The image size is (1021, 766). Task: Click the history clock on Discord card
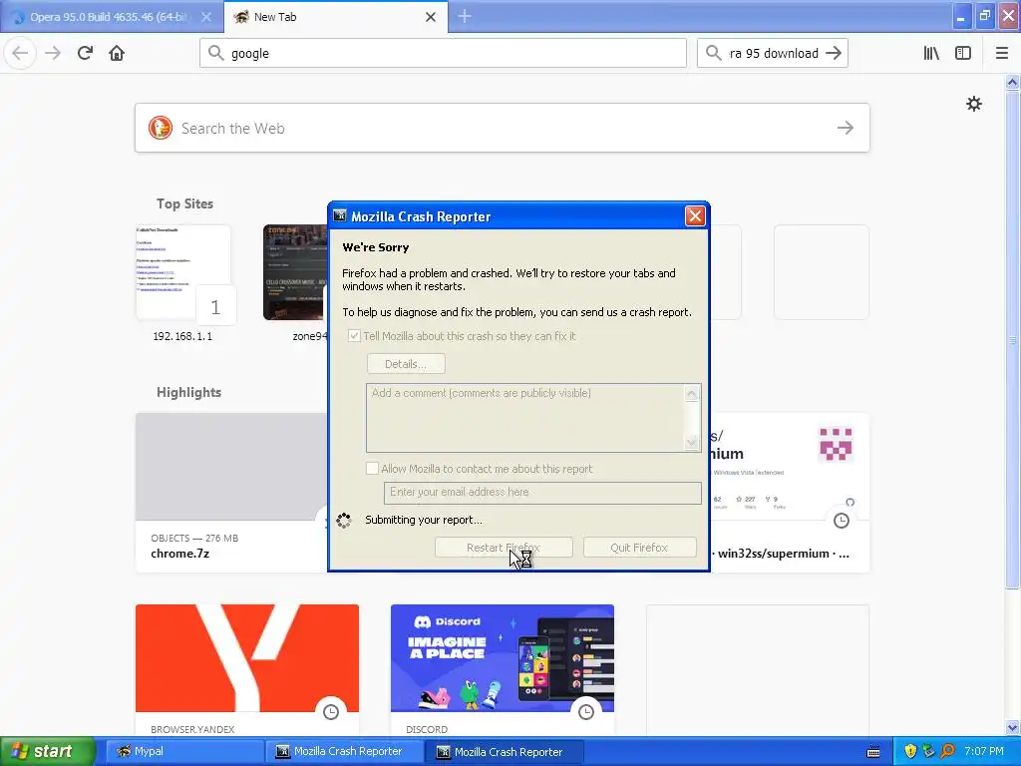pyautogui.click(x=586, y=711)
